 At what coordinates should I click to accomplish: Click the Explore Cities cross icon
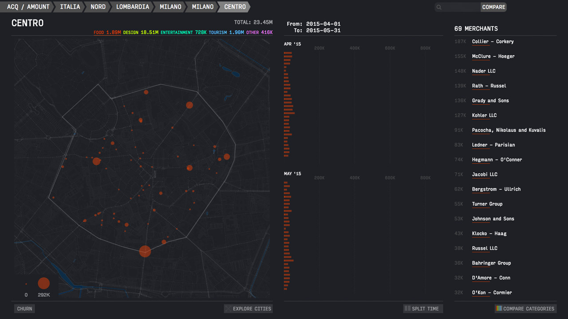[228, 309]
